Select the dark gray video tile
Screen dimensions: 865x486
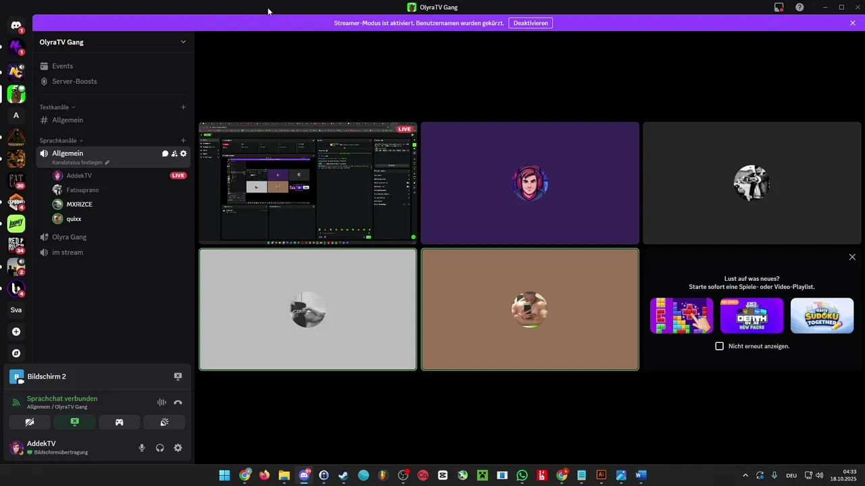coord(752,183)
